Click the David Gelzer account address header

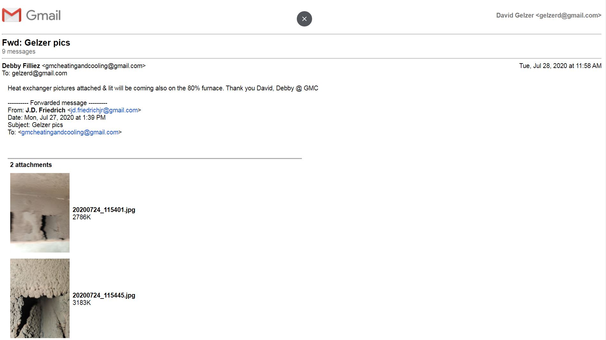coord(549,15)
